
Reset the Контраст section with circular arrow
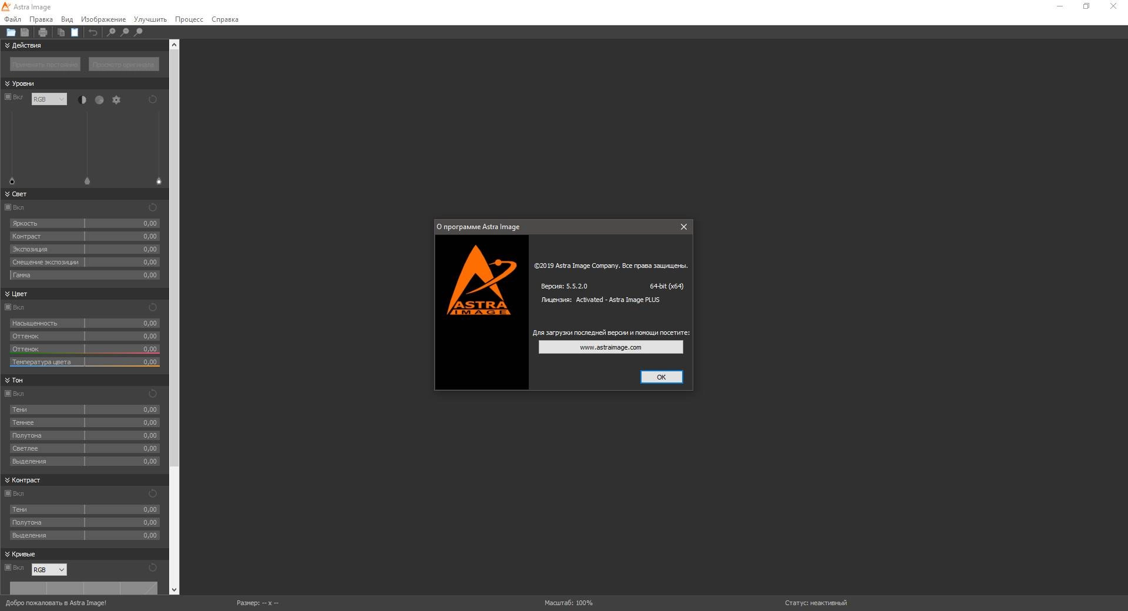(x=153, y=493)
